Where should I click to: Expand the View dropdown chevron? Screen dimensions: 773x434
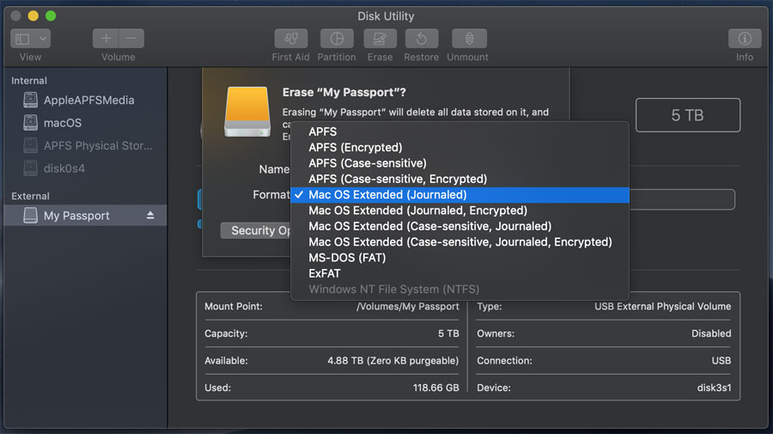click(x=43, y=39)
